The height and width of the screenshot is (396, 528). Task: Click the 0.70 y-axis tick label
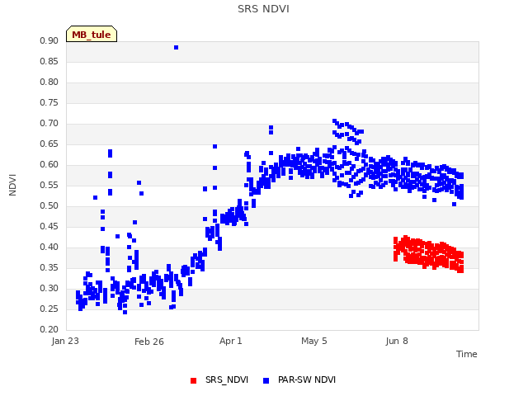coord(49,123)
